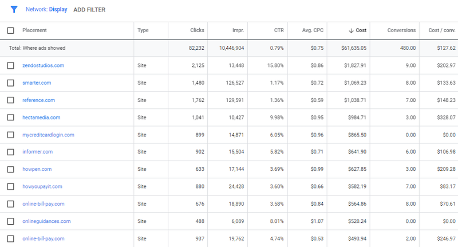The height and width of the screenshot is (247, 458).
Task: Open the howyoupayit.com placement
Action: (42, 186)
